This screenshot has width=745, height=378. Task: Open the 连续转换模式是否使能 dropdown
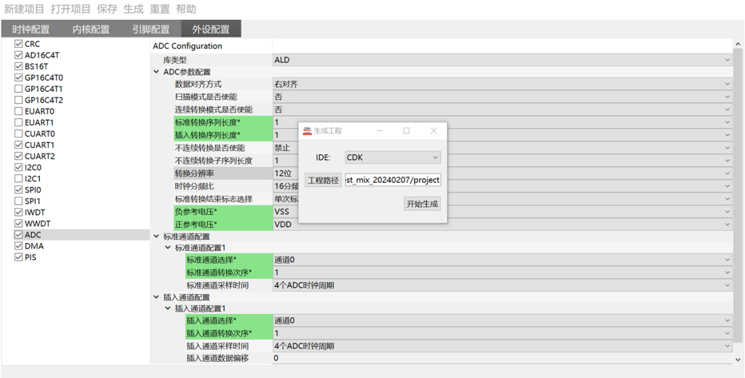tap(503, 110)
